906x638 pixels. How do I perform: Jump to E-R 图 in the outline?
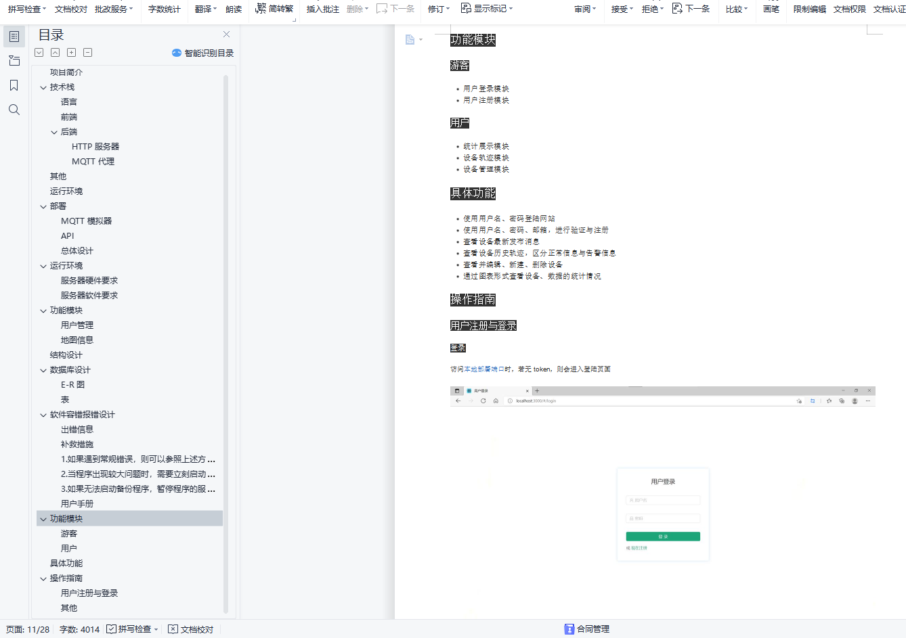(x=73, y=385)
